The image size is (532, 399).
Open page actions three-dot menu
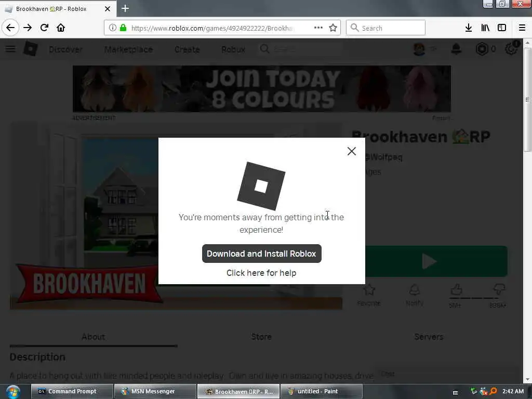click(x=318, y=28)
